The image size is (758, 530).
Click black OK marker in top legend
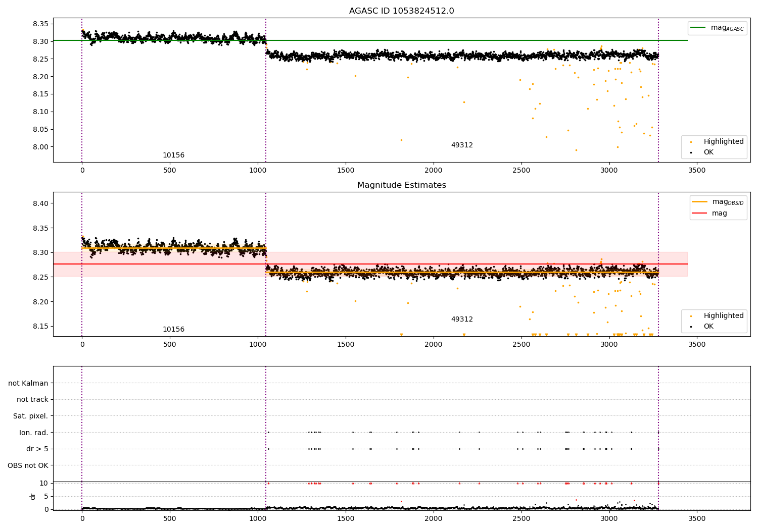pos(691,152)
